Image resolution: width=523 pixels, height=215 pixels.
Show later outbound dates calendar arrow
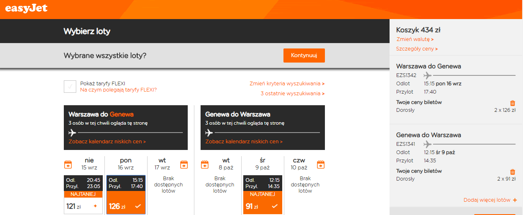click(x=184, y=164)
